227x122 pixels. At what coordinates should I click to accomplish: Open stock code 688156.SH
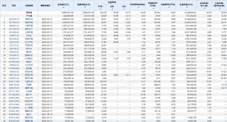14,75
